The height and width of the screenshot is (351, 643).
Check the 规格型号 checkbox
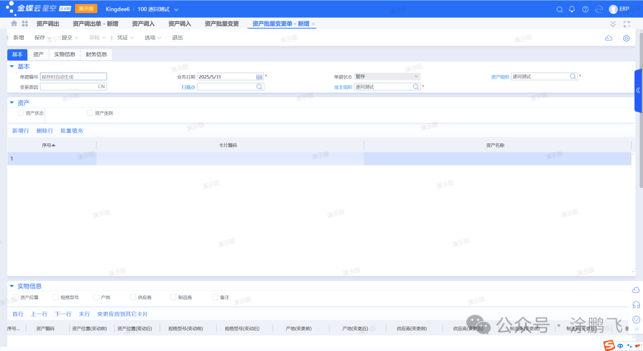click(55, 297)
